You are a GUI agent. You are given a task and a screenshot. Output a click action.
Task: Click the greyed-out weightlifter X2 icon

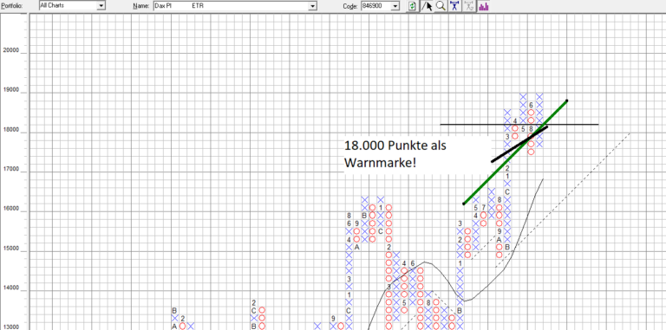tap(469, 6)
